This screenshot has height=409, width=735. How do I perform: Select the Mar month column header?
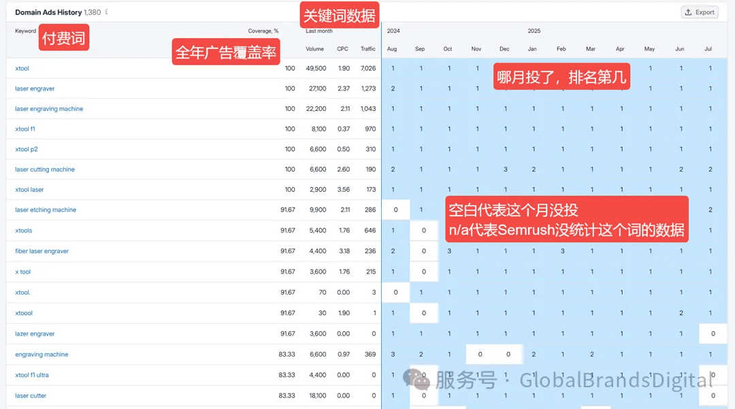click(591, 49)
